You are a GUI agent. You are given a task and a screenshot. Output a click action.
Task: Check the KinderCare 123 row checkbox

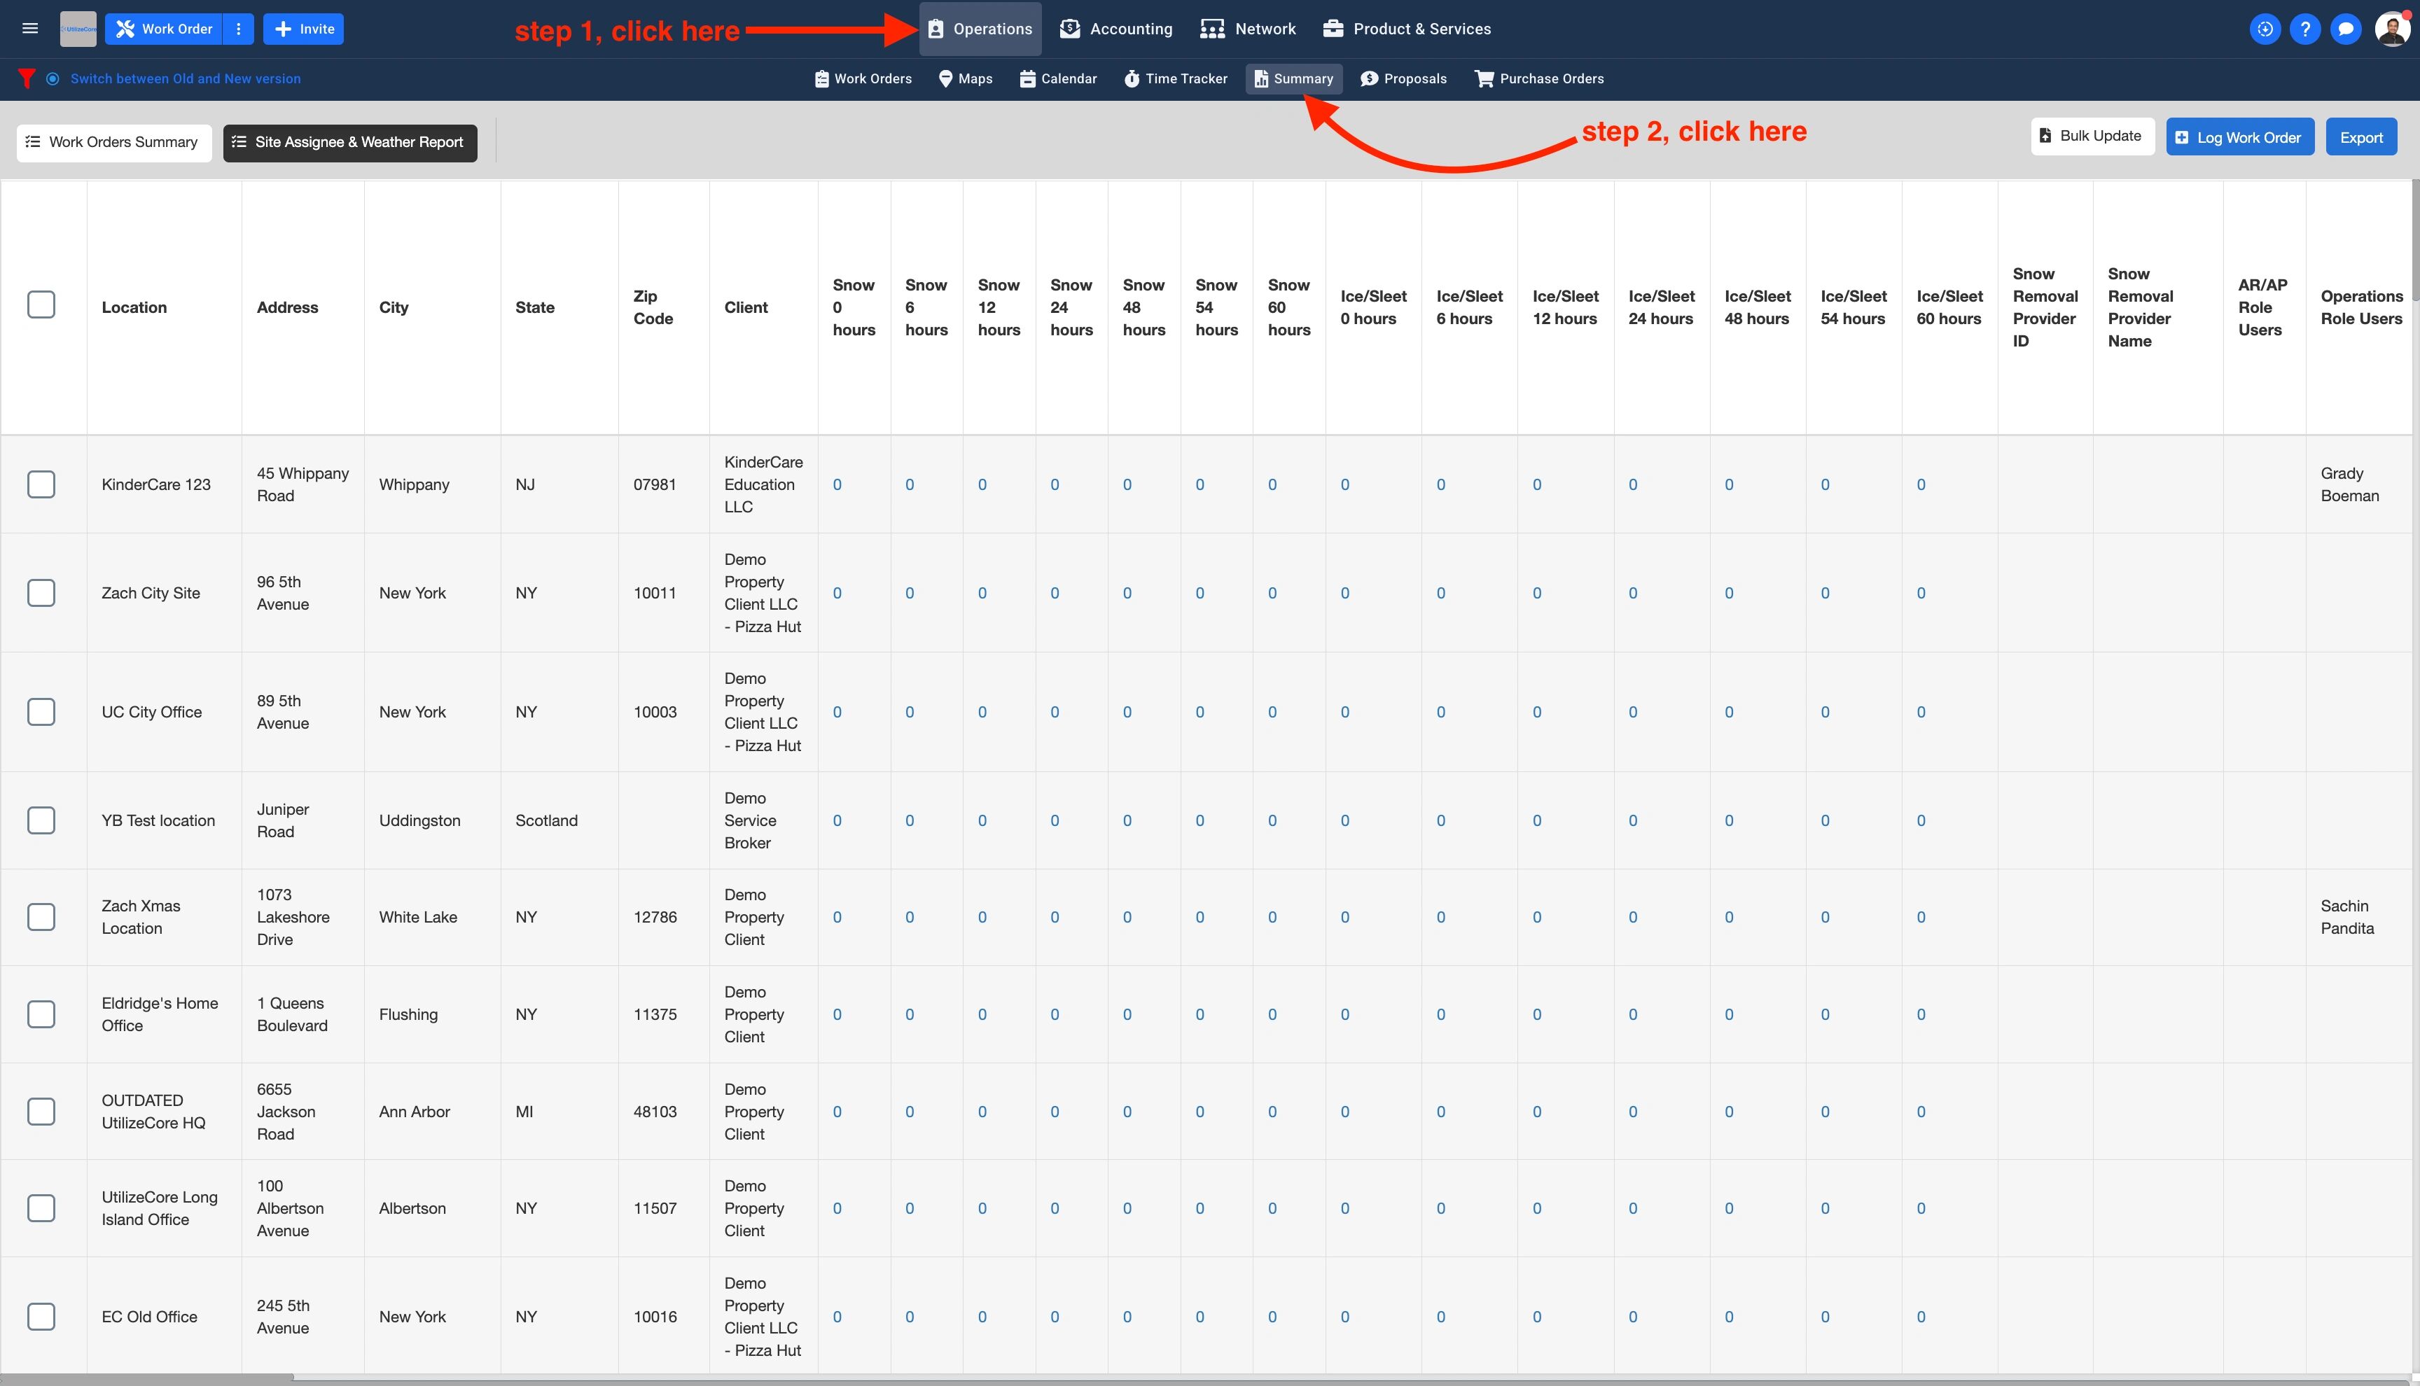pos(41,484)
